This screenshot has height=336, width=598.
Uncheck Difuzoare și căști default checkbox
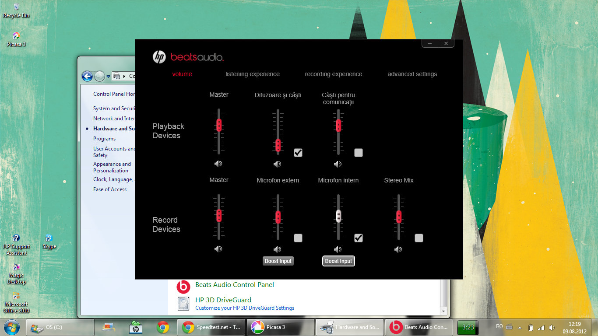click(x=298, y=152)
